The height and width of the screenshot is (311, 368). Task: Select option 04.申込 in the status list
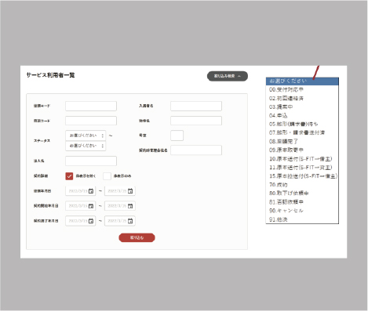coord(302,115)
